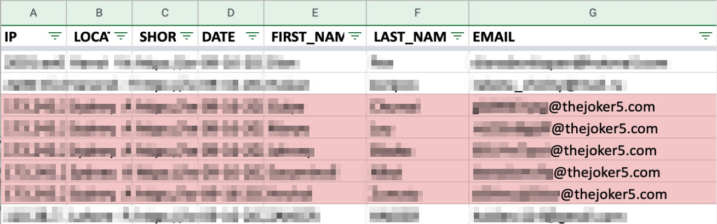Screen dimensions: 717x224
Task: Select column D header
Action: pyautogui.click(x=231, y=12)
